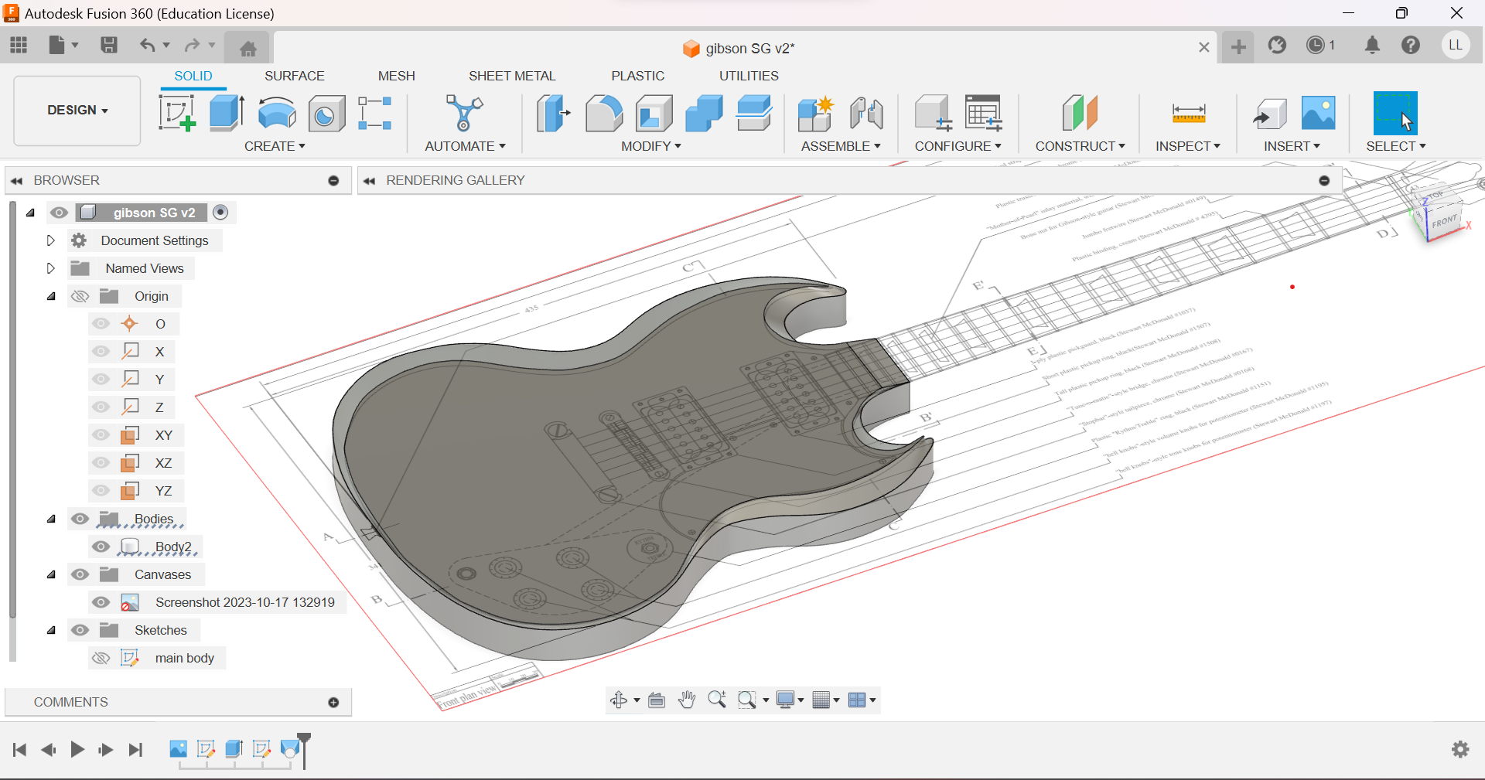
Task: Select the extrude feature in timeline
Action: [234, 748]
